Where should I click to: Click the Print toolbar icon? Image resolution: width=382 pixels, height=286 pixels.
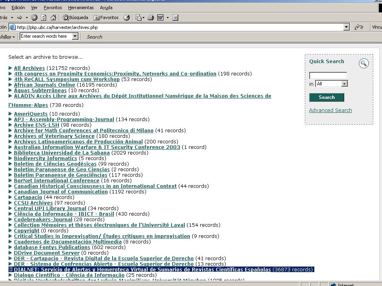[151, 17]
